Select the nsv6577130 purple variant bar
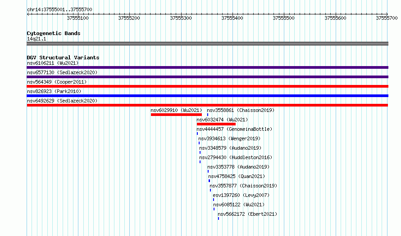The height and width of the screenshot is (236, 401). tap(207, 77)
